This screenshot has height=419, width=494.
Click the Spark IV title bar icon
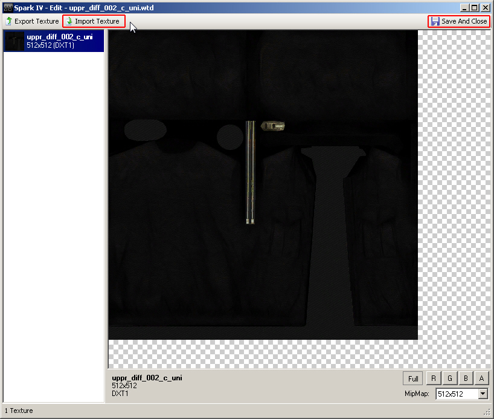8,8
